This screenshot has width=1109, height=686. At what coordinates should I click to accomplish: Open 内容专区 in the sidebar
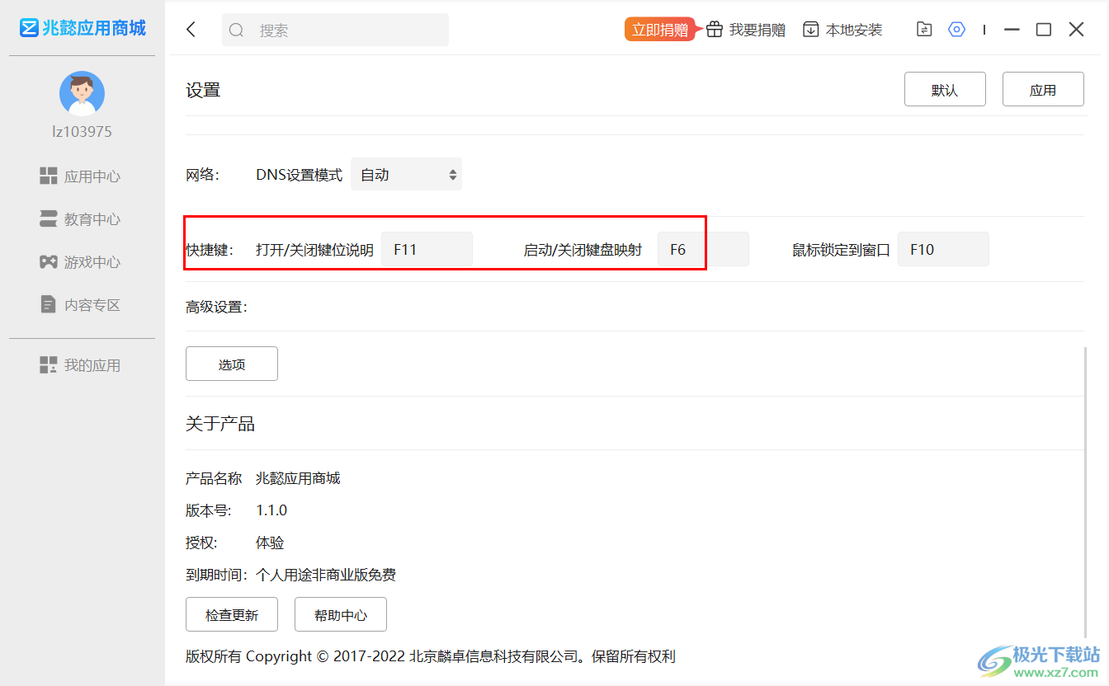point(80,305)
